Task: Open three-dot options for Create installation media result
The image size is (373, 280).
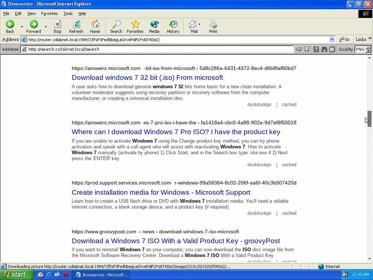Action: [277, 214]
